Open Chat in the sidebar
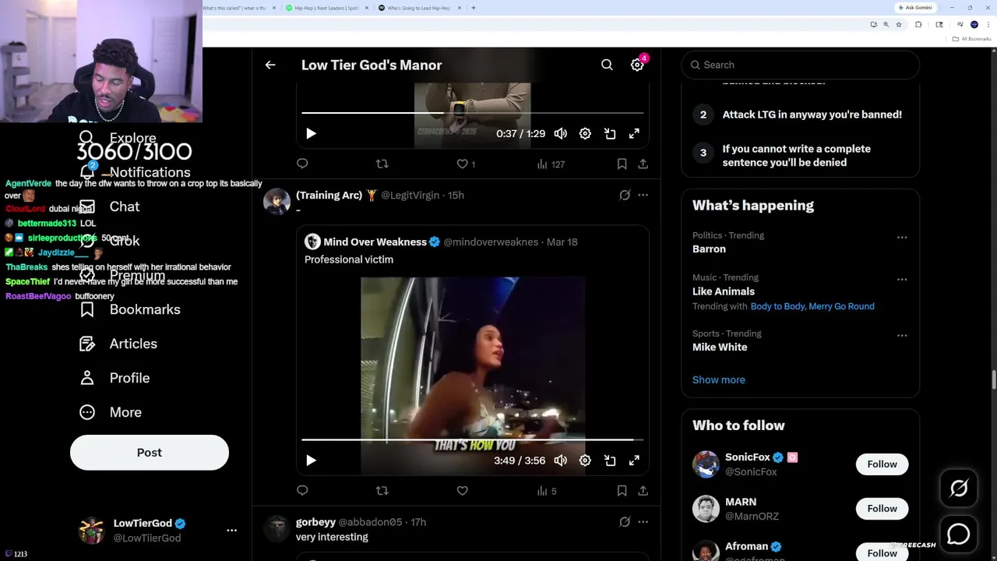Image resolution: width=997 pixels, height=561 pixels. [x=110, y=206]
